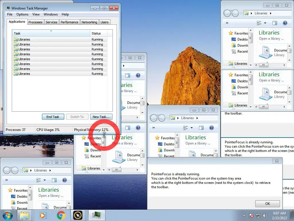The height and width of the screenshot is (221, 294).
Task: Switch to the Users tab
Action: pos(105,22)
